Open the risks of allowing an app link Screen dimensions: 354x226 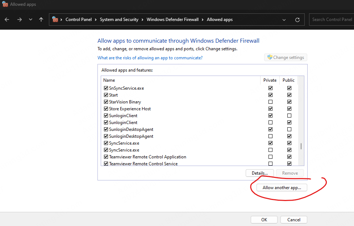click(150, 58)
